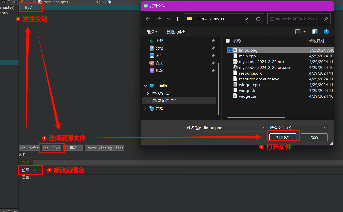Refresh the current folder listing
343x212 pixels.
[258, 19]
